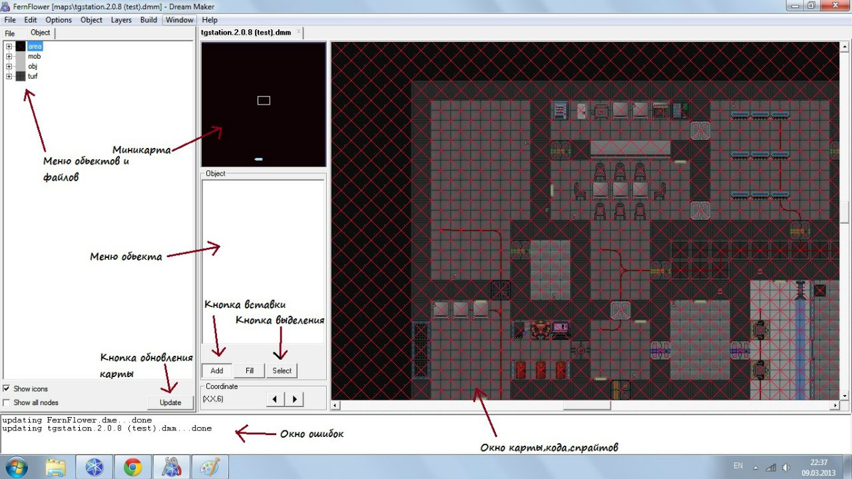Click the Fill button
This screenshot has width=852, height=479.
pyautogui.click(x=249, y=370)
